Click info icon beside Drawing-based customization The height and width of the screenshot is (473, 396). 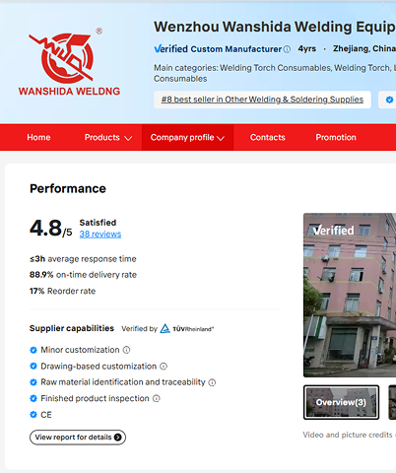(164, 367)
